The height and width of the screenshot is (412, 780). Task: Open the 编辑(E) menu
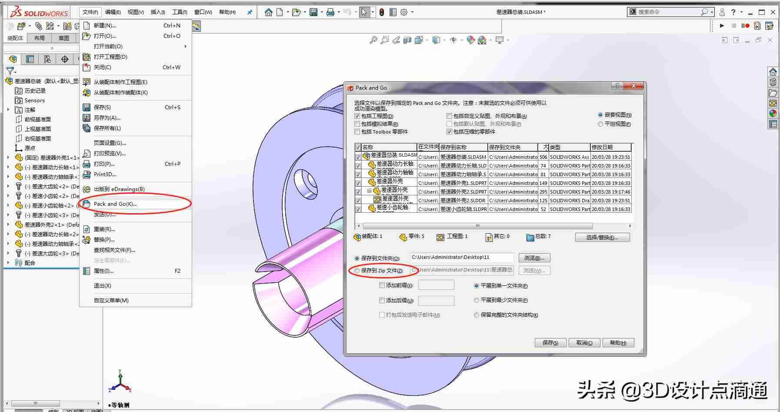pos(113,12)
